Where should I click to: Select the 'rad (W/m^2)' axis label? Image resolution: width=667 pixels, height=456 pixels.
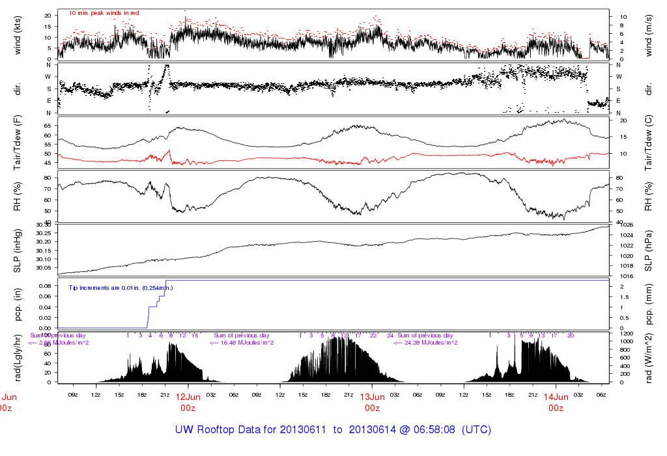click(649, 358)
